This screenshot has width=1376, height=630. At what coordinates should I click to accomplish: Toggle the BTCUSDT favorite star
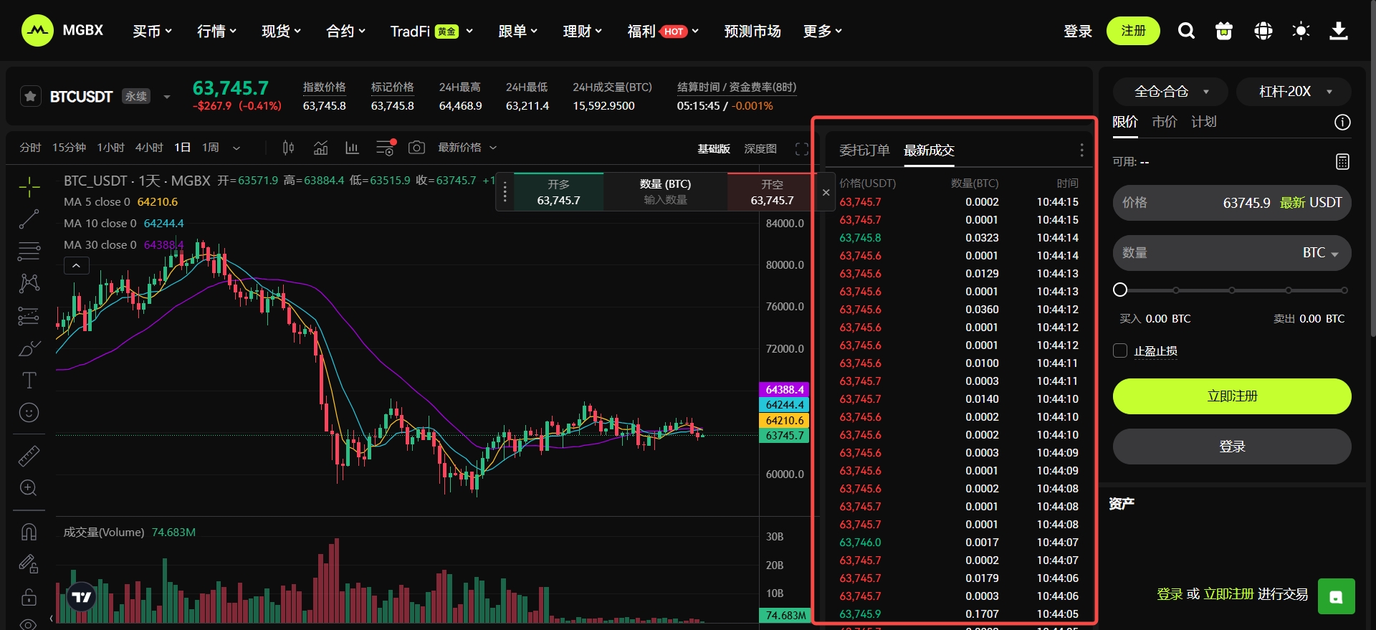click(30, 96)
